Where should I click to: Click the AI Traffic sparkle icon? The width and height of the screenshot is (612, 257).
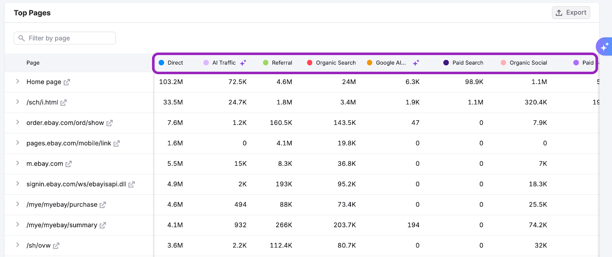(243, 63)
